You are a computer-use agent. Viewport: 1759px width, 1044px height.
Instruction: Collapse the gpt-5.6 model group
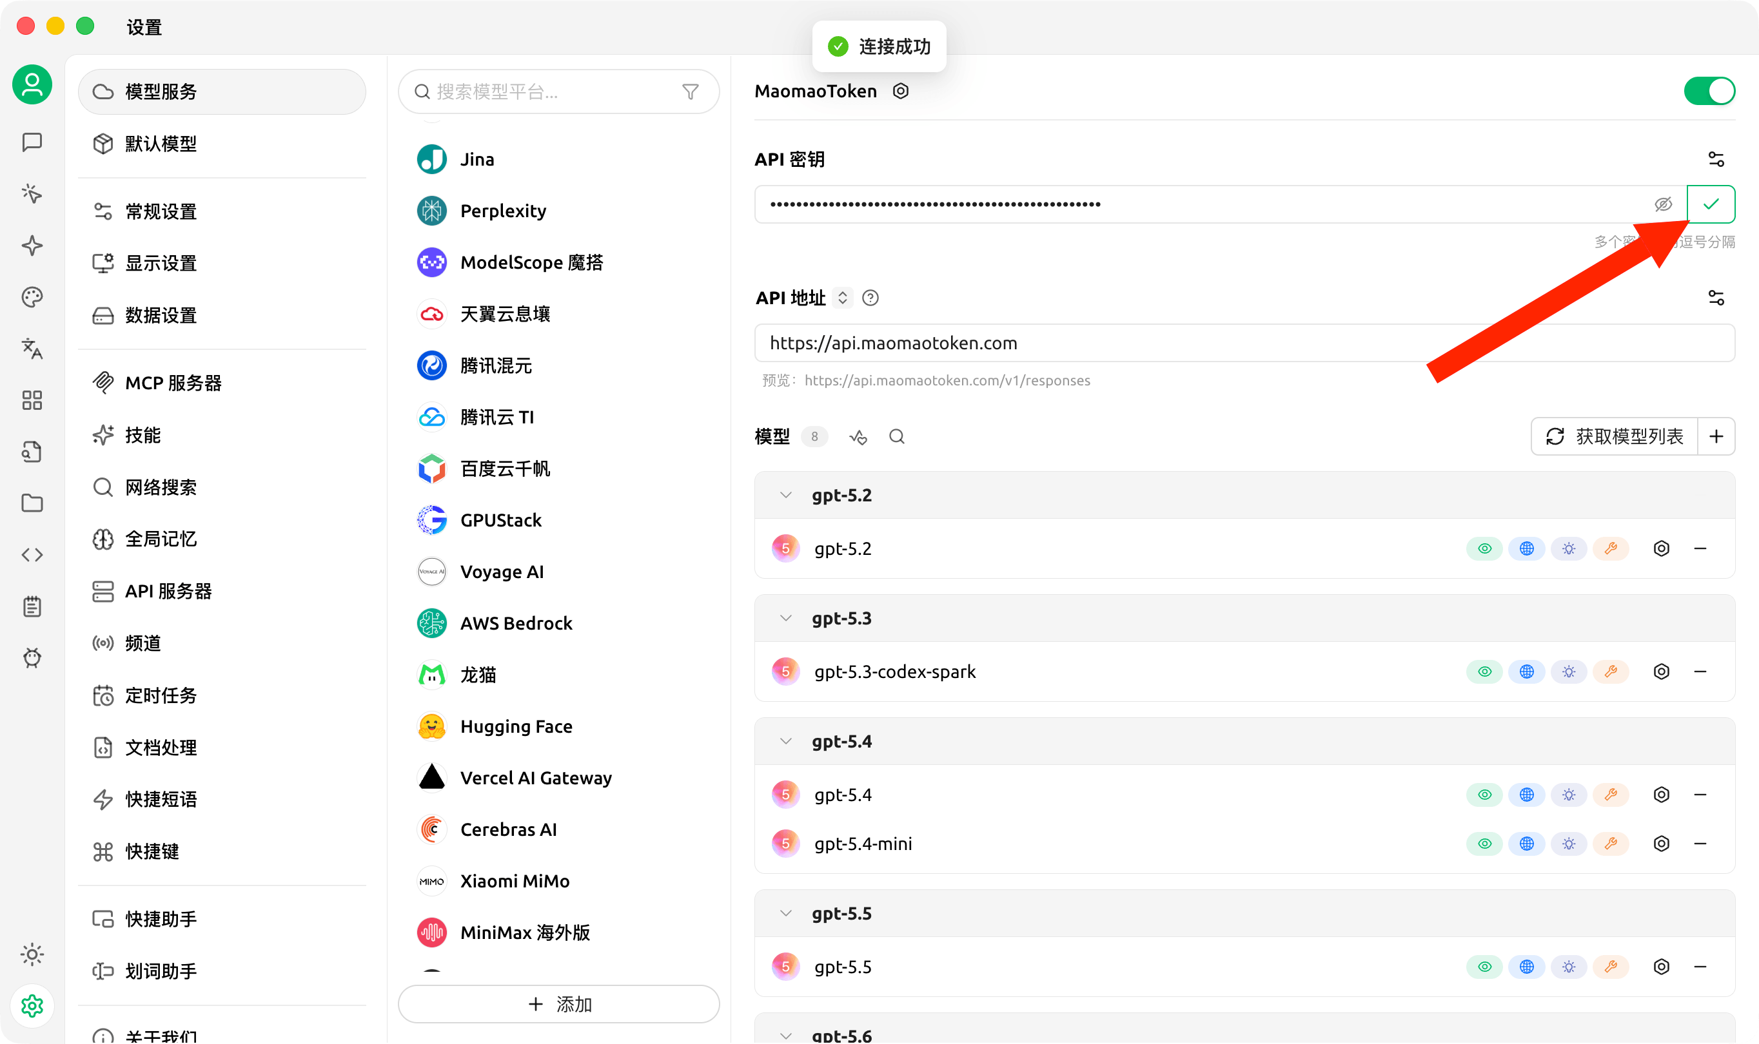coord(786,1036)
